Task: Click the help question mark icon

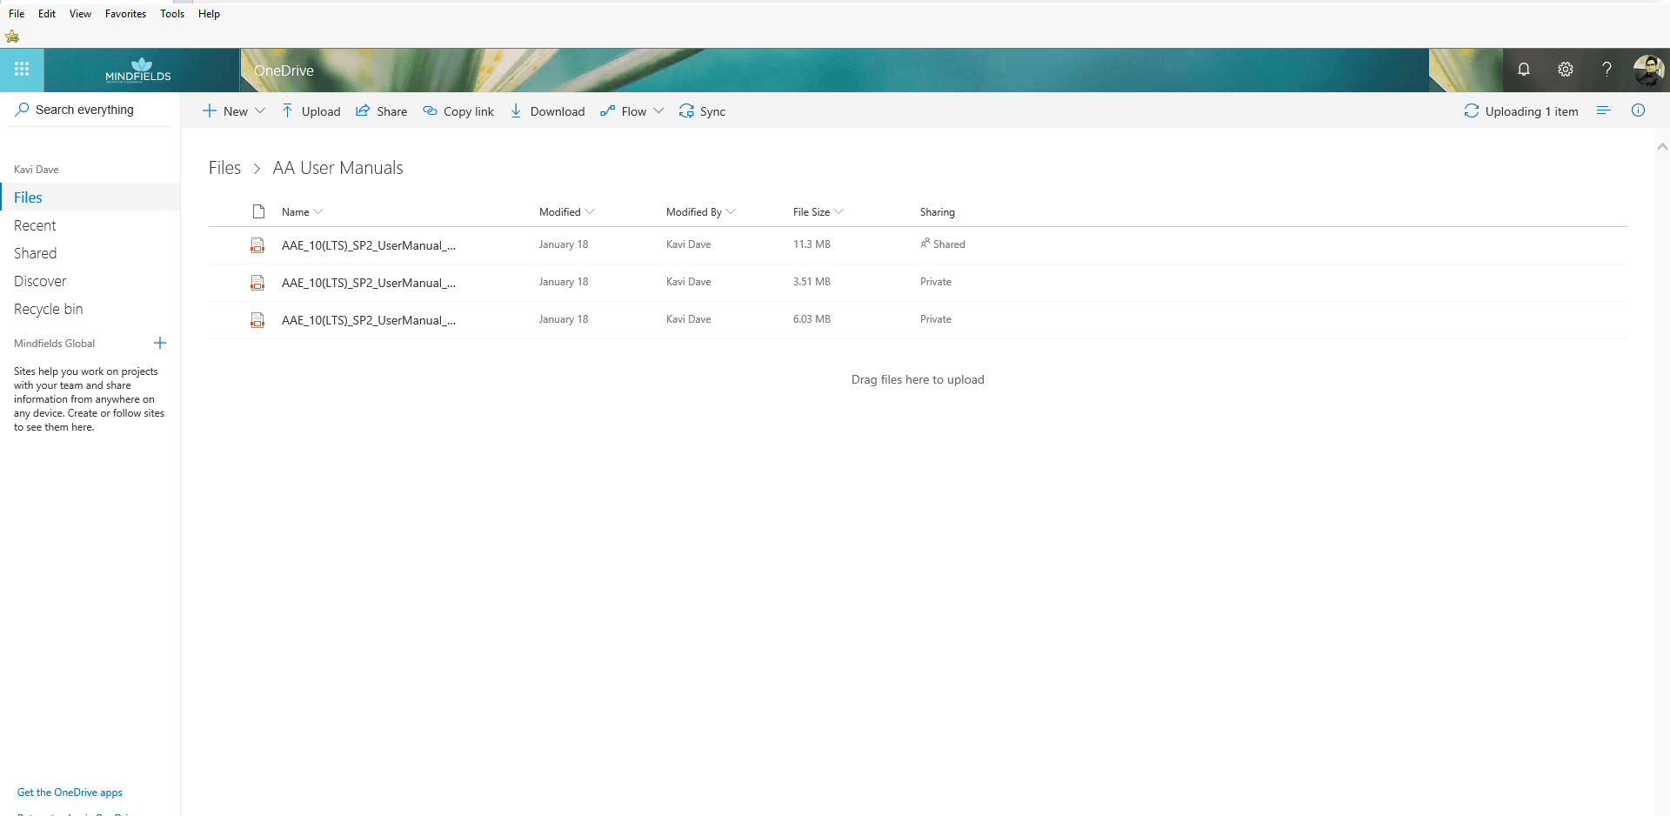Action: coord(1607,70)
